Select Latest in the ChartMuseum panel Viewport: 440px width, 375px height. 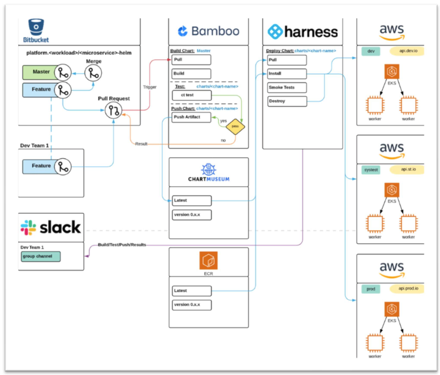tap(192, 201)
